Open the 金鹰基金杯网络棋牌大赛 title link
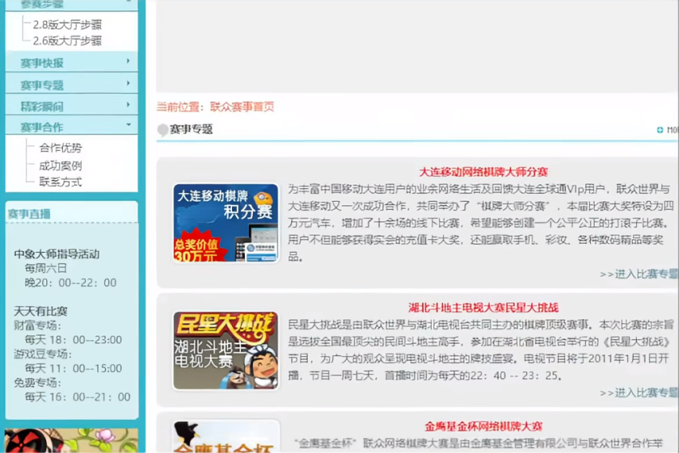The image size is (679, 453). (x=483, y=427)
